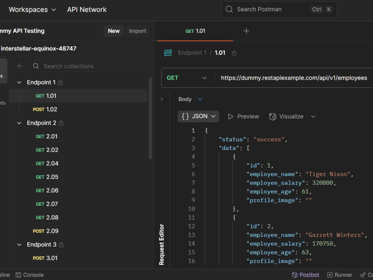Open POST 2.09 request
Image resolution: width=373 pixels, height=280 pixels.
pos(78,231)
